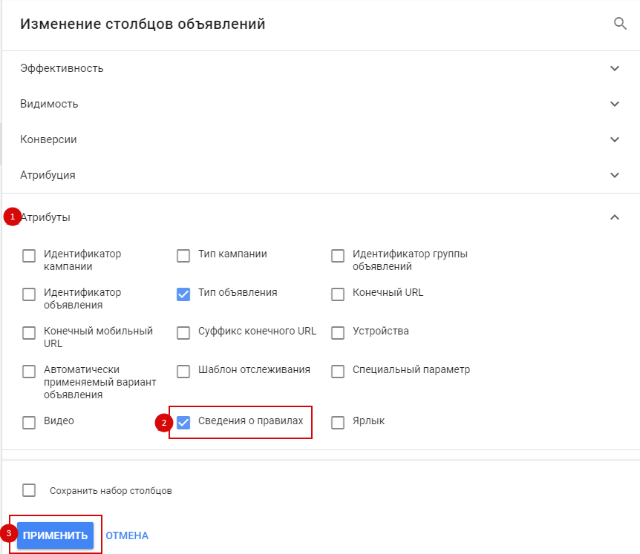Check Шаблон отслеживания checkbox
This screenshot has height=554, width=640.
(183, 372)
